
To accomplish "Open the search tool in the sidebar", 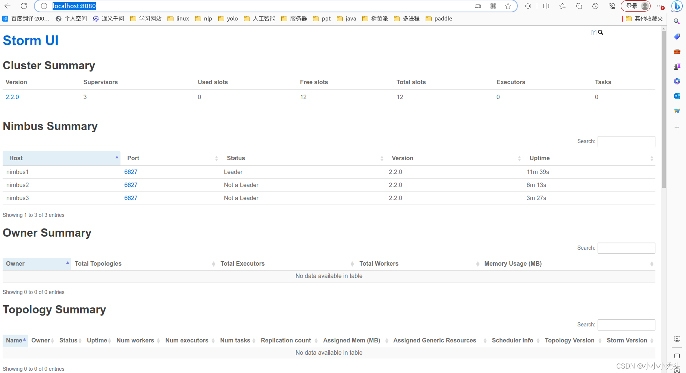I will click(677, 21).
